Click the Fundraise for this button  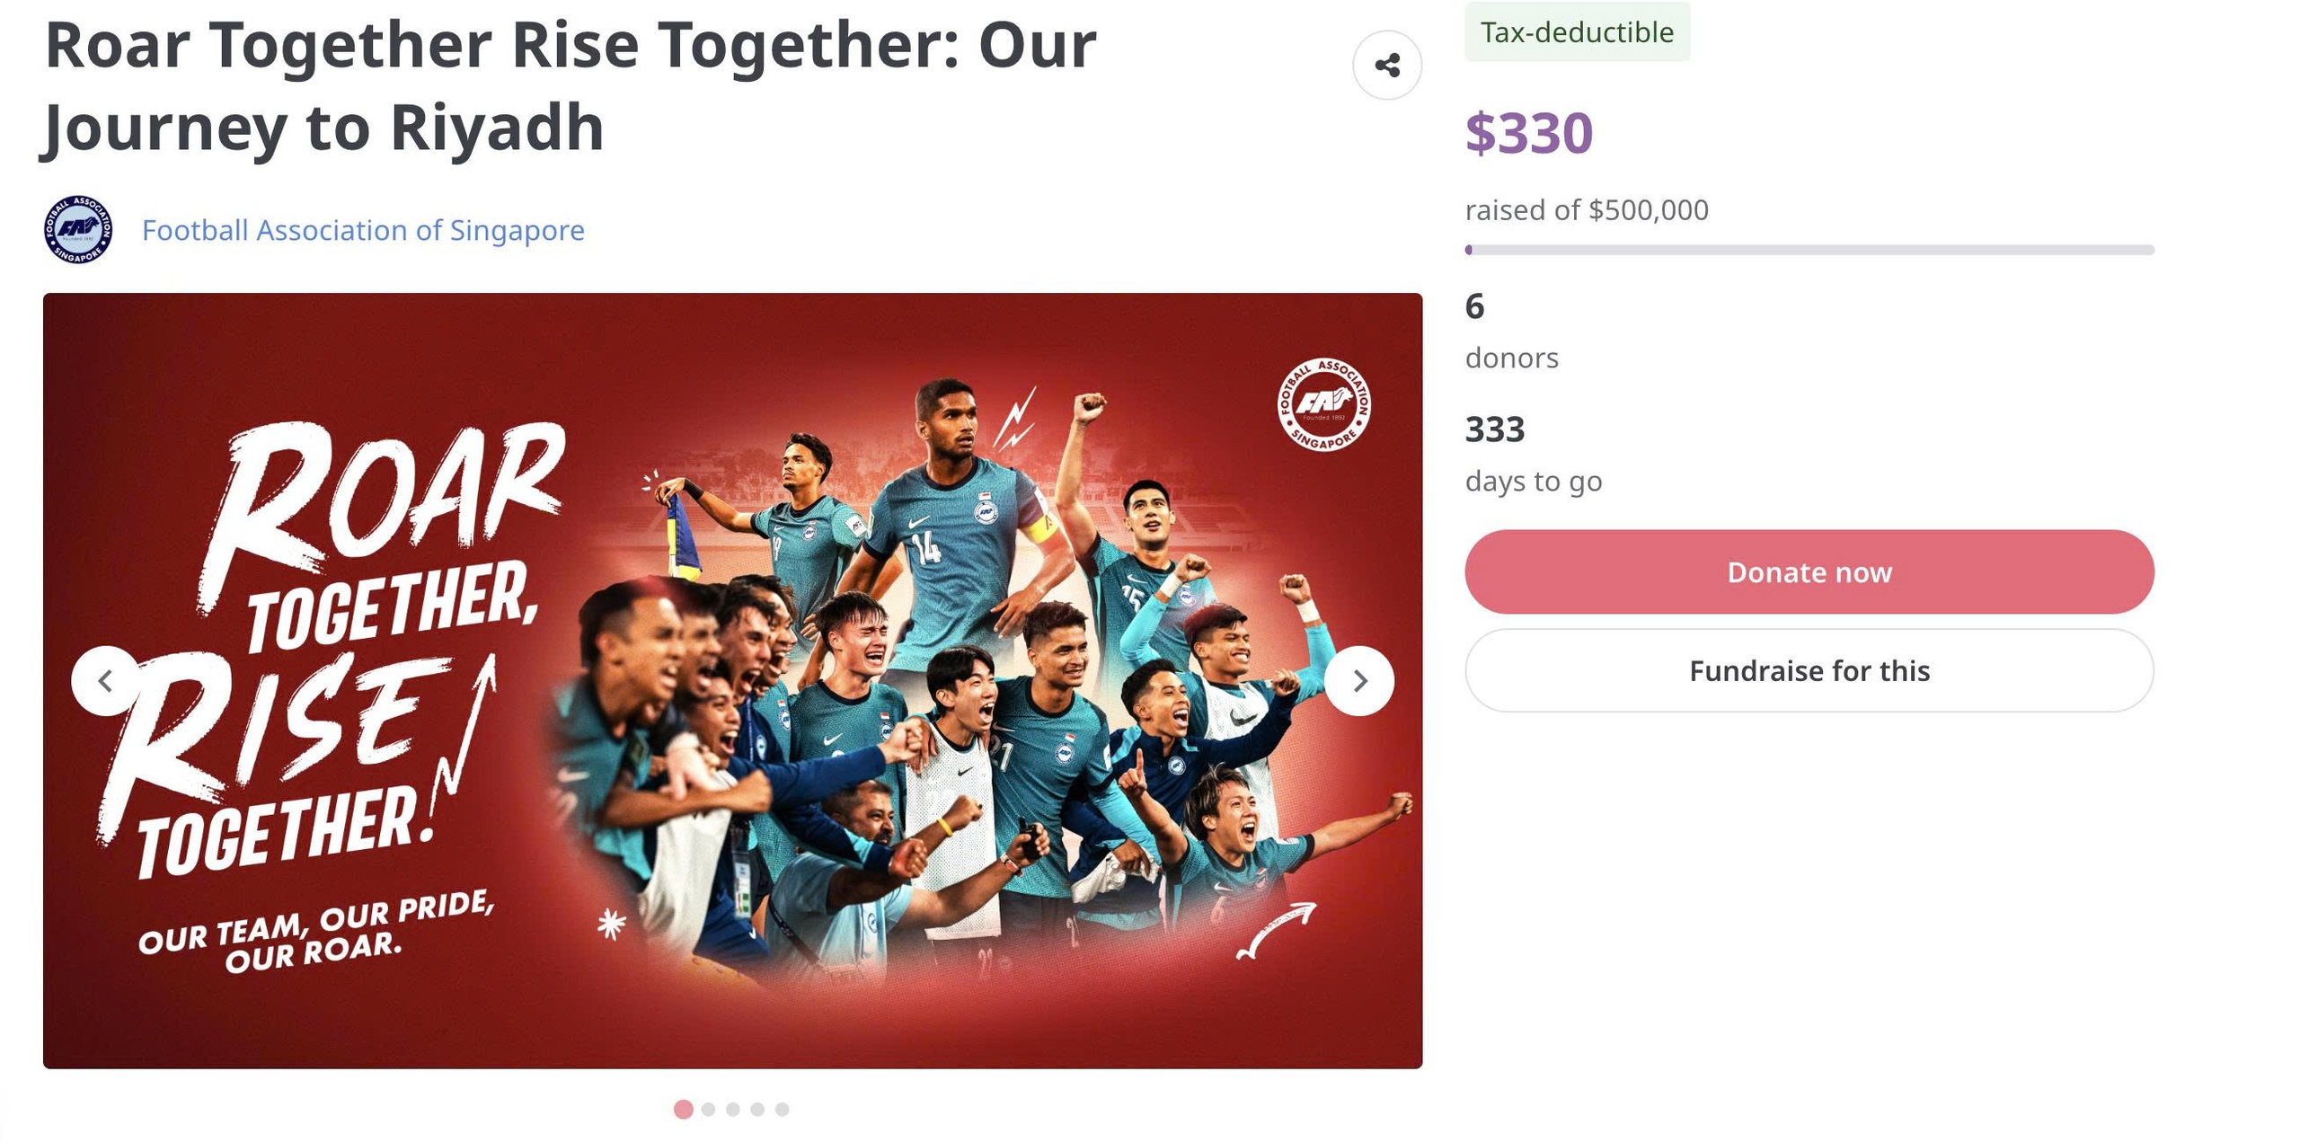tap(1809, 669)
